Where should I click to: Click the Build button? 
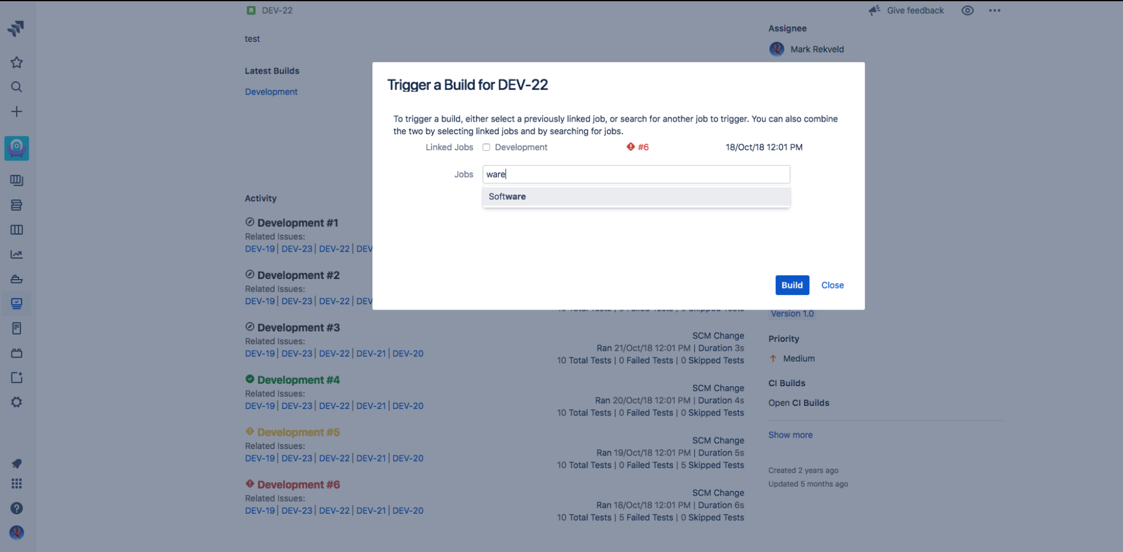(x=792, y=285)
